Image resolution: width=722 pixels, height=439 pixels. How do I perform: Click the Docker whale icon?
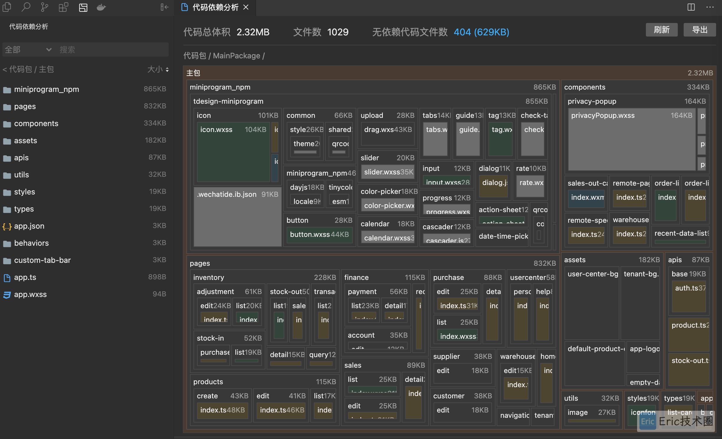(101, 7)
